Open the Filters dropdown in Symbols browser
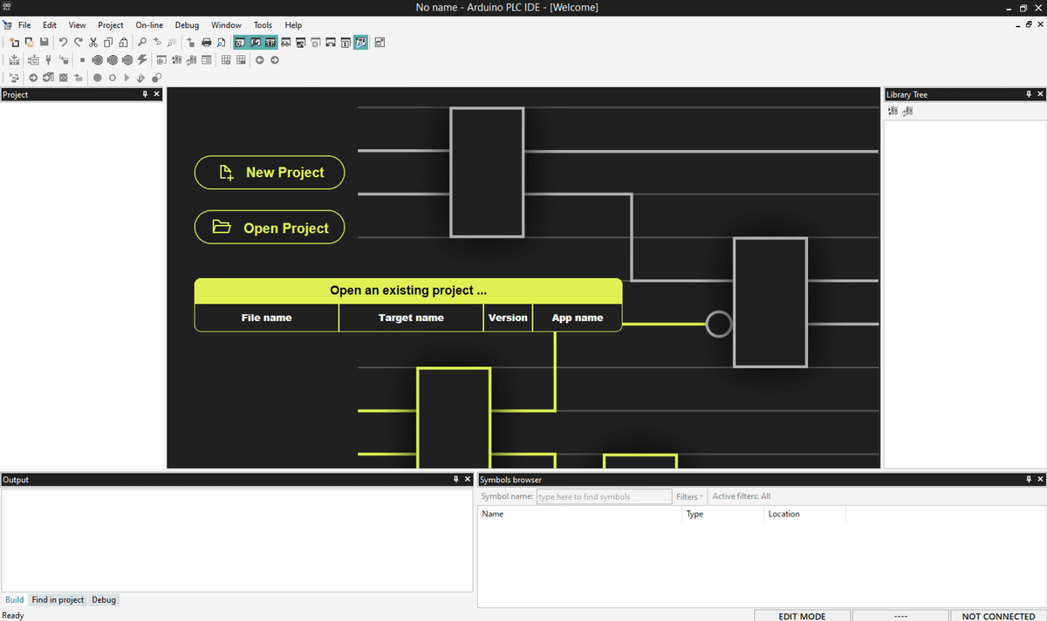 click(689, 496)
